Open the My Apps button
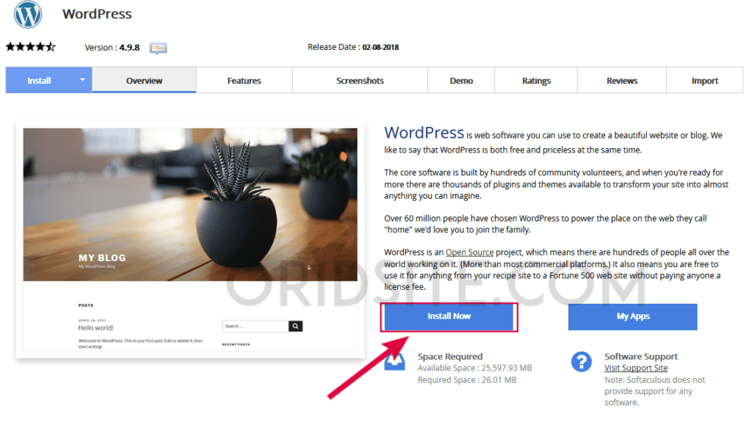 pos(633,316)
